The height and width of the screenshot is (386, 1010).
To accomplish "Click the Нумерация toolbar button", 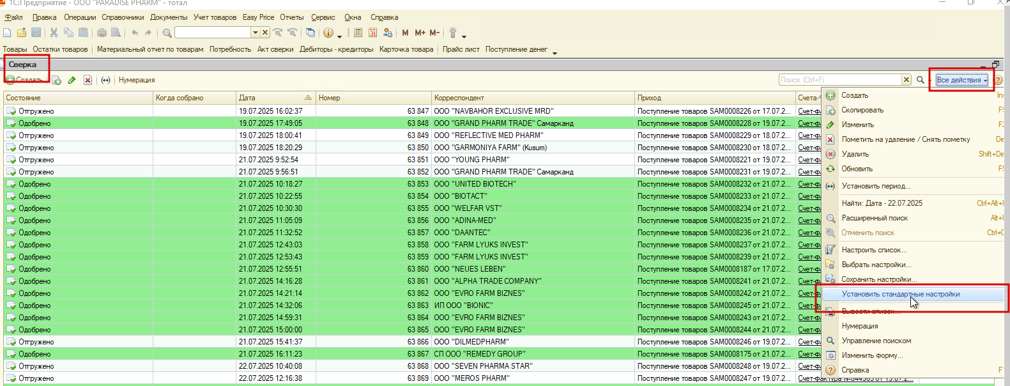I will (x=137, y=80).
